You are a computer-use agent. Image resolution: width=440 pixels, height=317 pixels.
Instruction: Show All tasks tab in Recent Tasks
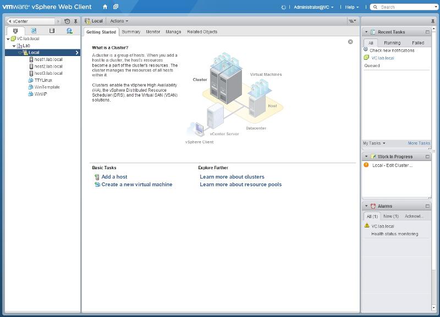pyautogui.click(x=371, y=43)
